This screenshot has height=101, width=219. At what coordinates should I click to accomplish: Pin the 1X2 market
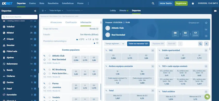(x=107, y=50)
